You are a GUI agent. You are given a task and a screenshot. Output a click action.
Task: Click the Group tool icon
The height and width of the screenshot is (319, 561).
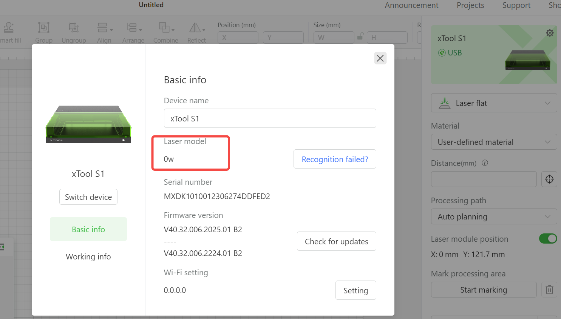(44, 28)
